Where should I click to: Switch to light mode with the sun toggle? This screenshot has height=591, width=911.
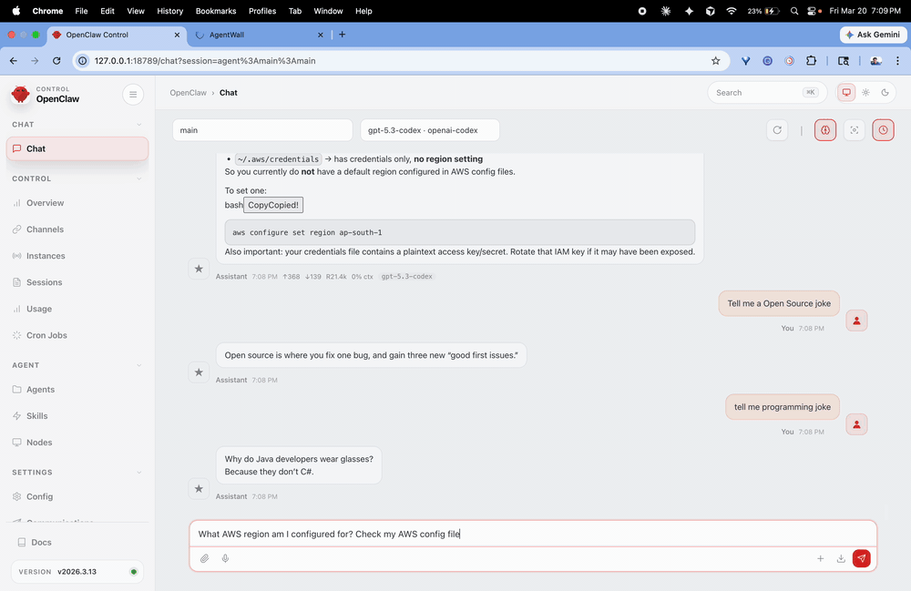pyautogui.click(x=867, y=92)
